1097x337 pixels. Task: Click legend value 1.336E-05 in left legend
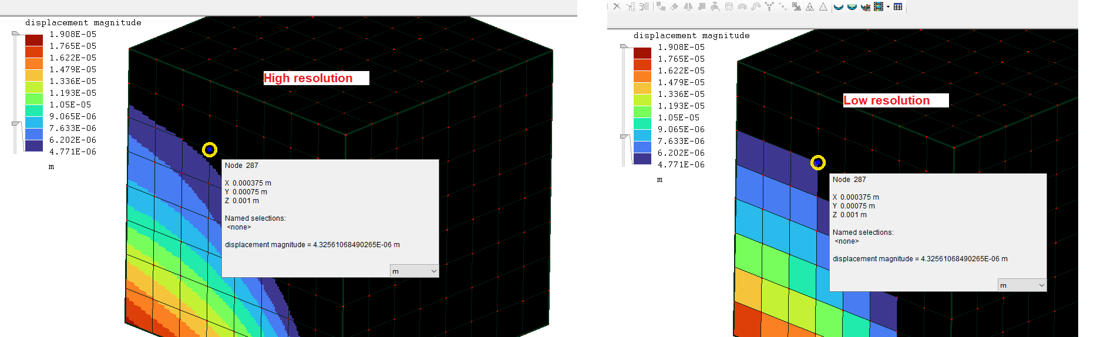pyautogui.click(x=73, y=81)
